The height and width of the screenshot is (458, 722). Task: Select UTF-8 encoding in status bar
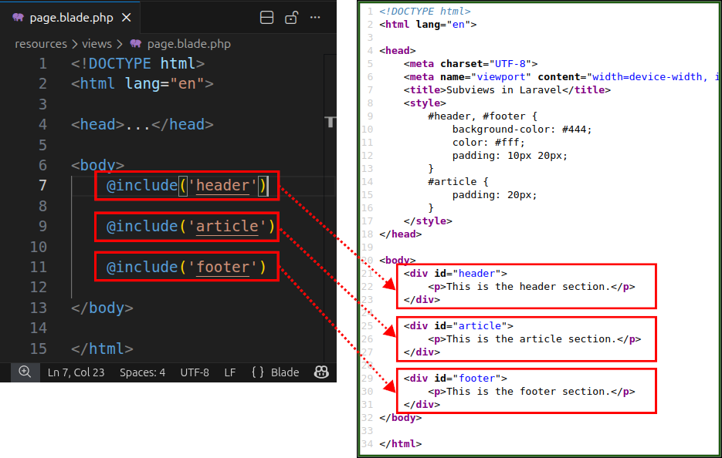click(195, 372)
